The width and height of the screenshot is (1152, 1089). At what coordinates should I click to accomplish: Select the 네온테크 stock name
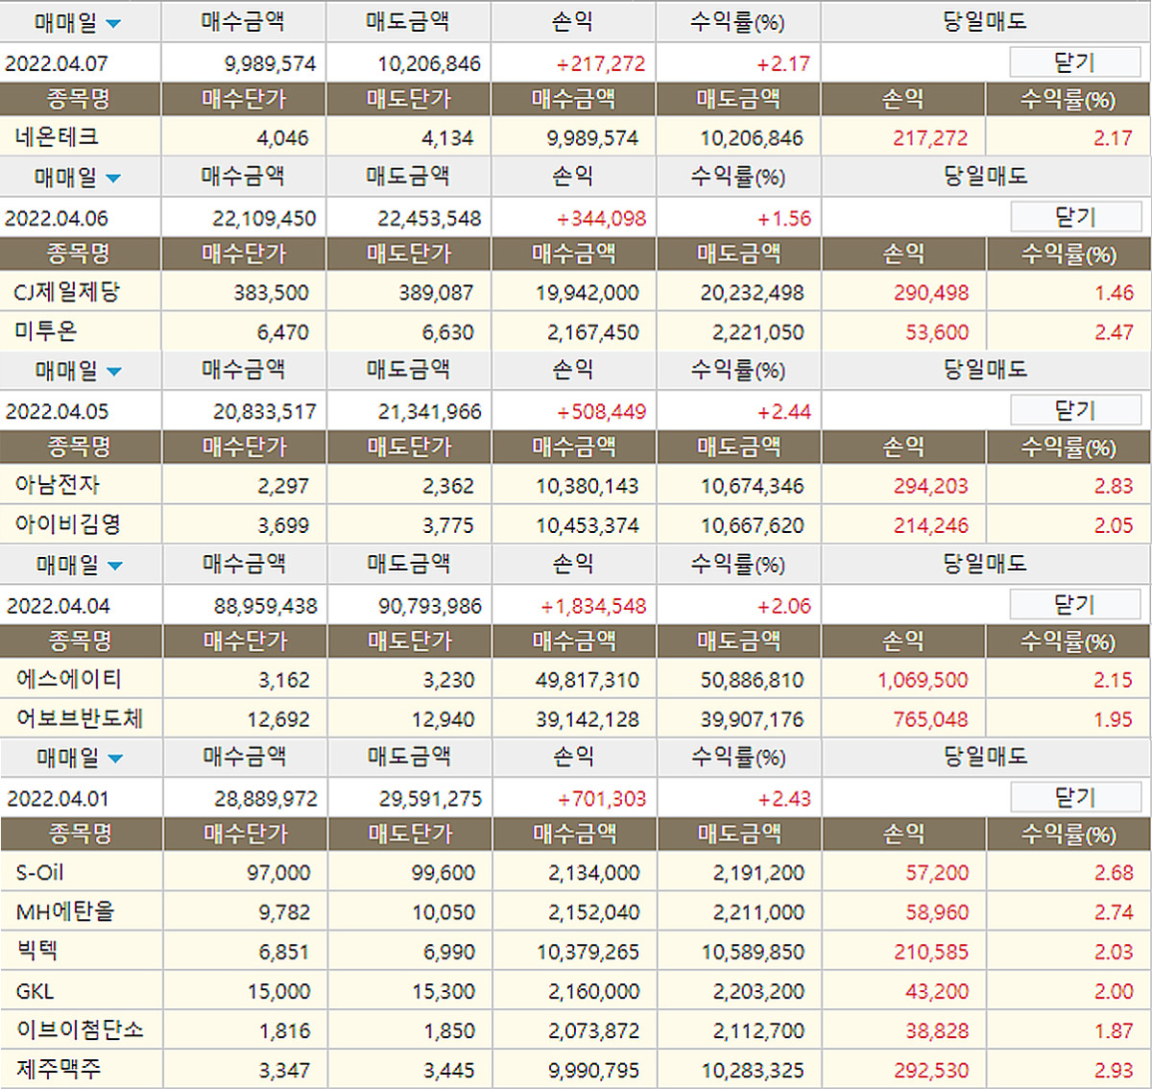(x=57, y=137)
